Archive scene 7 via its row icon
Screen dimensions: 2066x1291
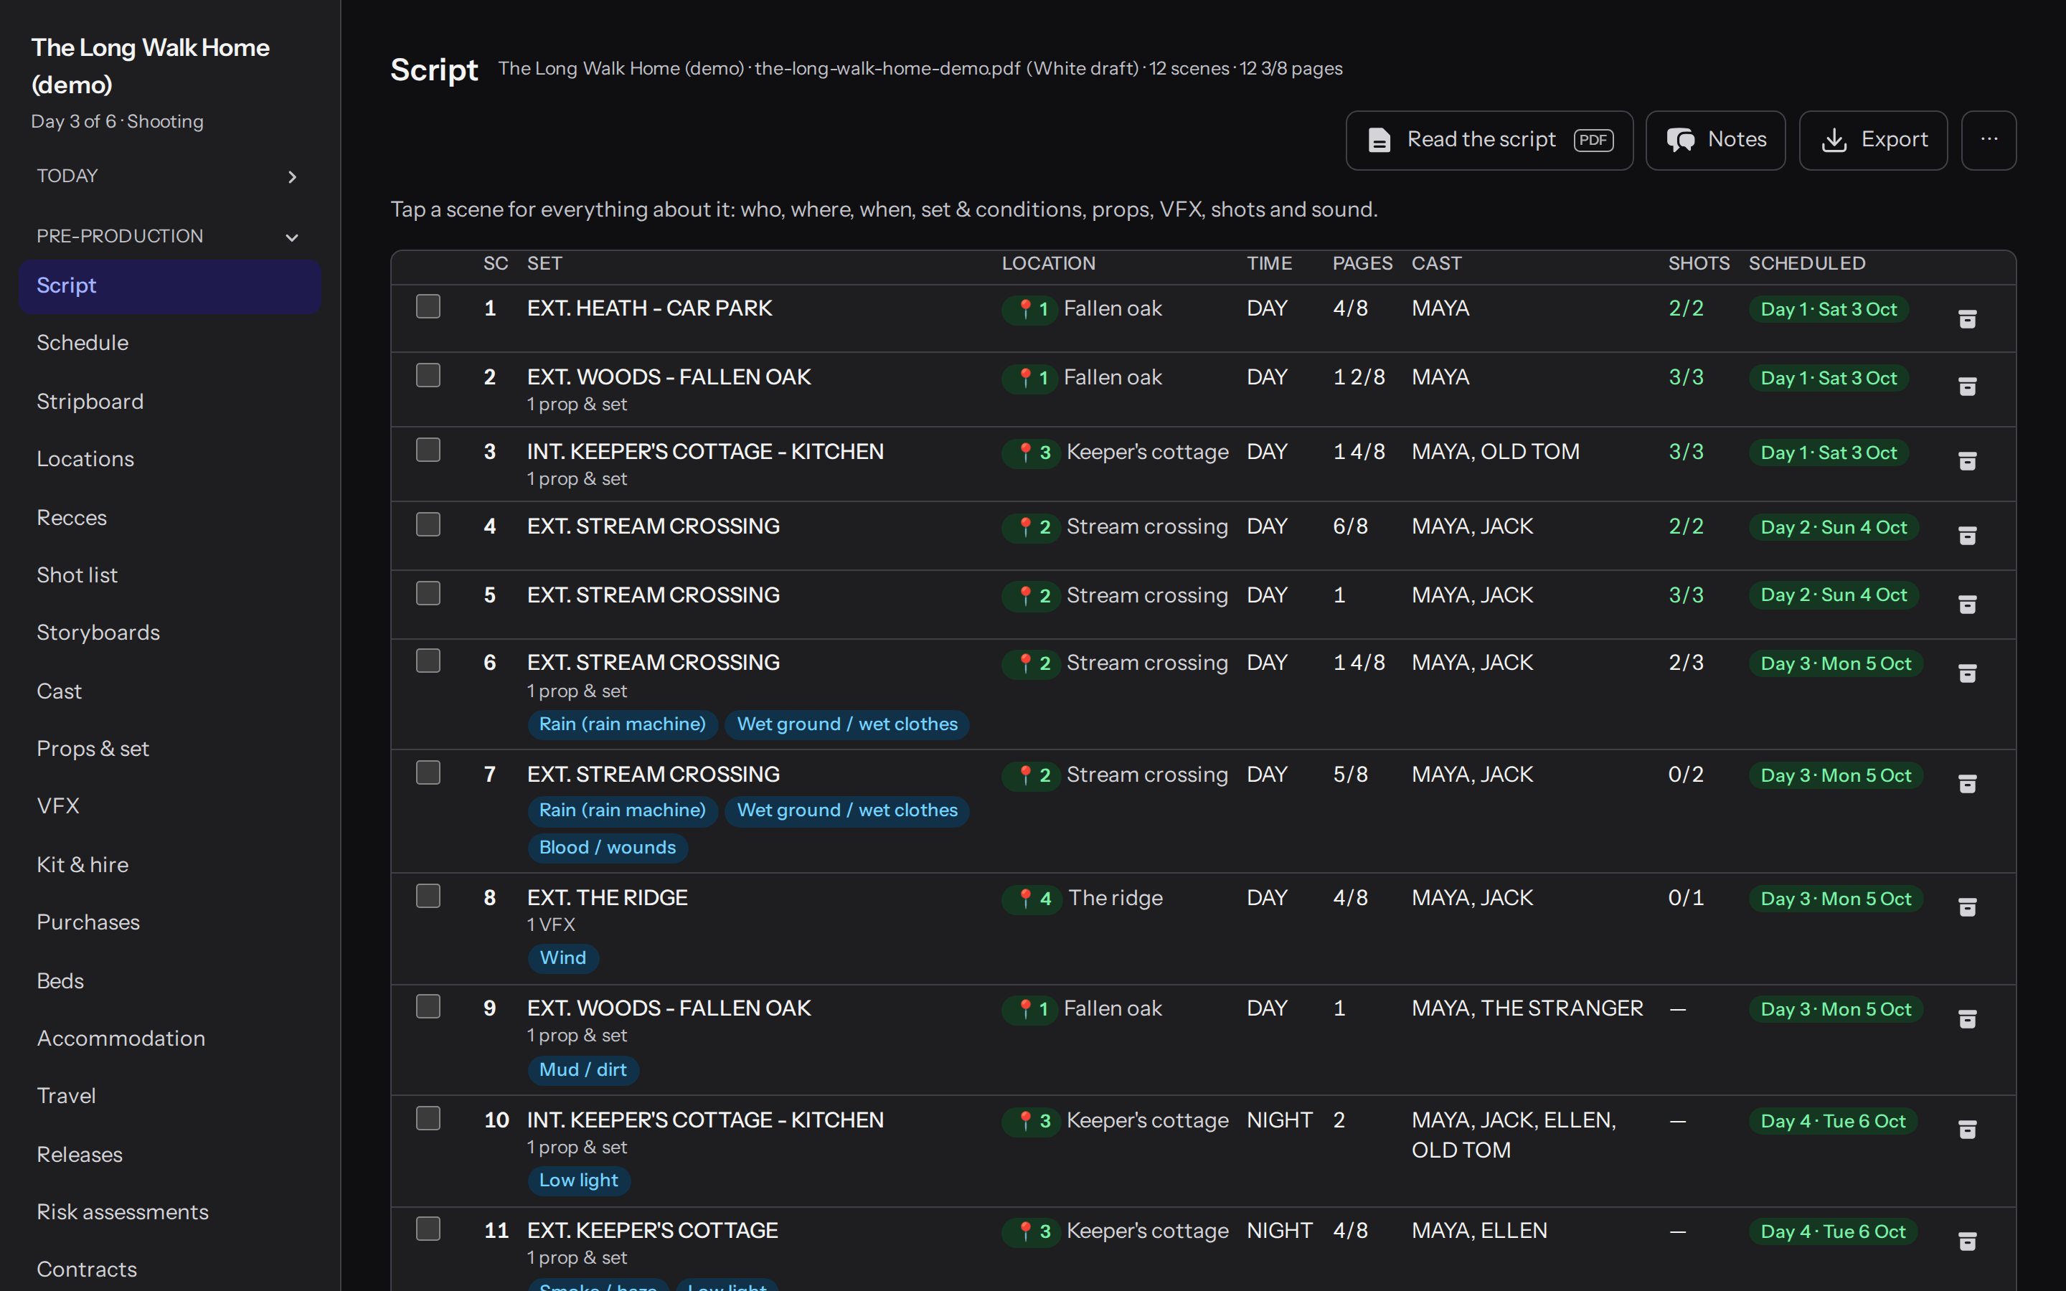(x=1967, y=784)
